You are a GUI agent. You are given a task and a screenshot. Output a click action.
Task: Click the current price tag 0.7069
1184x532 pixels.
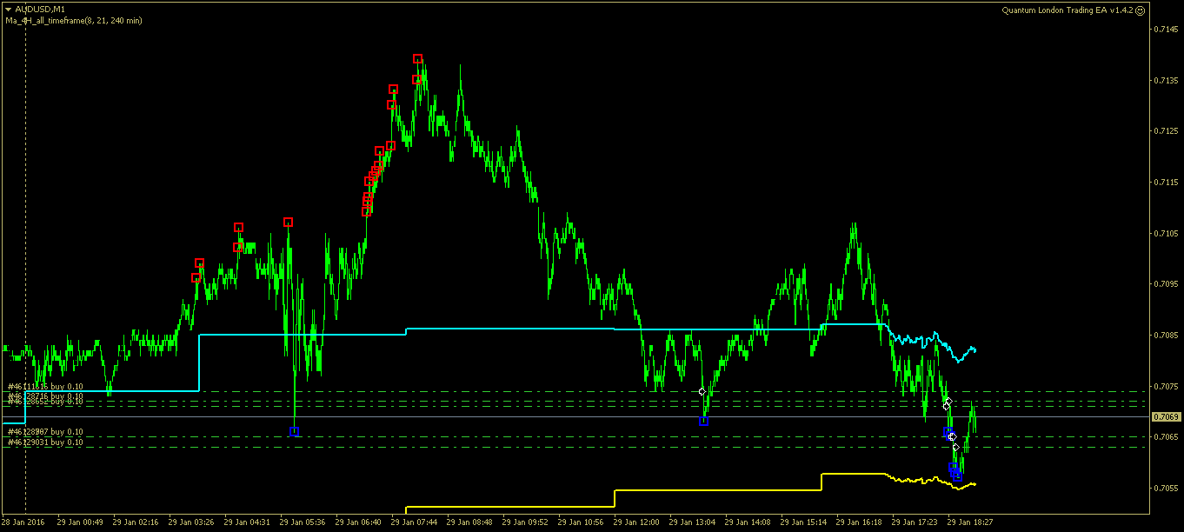[1165, 416]
